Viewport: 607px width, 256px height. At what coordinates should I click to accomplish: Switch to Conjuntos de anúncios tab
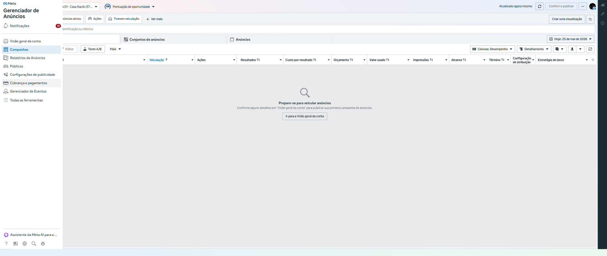click(173, 40)
